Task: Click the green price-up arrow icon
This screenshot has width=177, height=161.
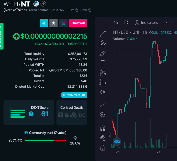Action: (x=16, y=37)
